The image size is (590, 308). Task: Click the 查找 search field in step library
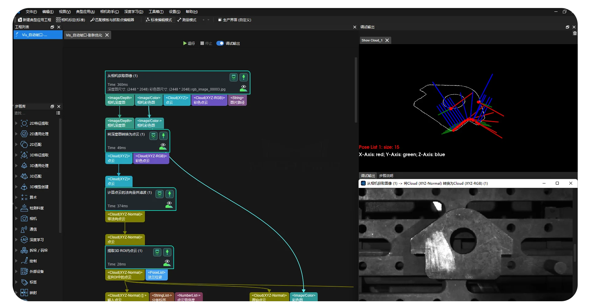click(34, 113)
